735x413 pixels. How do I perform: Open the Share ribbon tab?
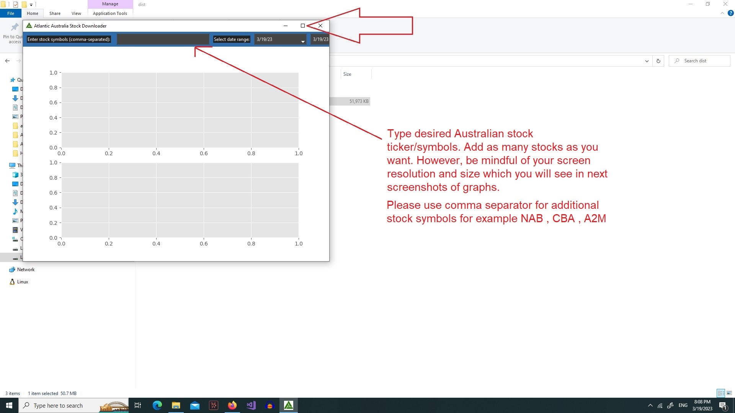(55, 13)
